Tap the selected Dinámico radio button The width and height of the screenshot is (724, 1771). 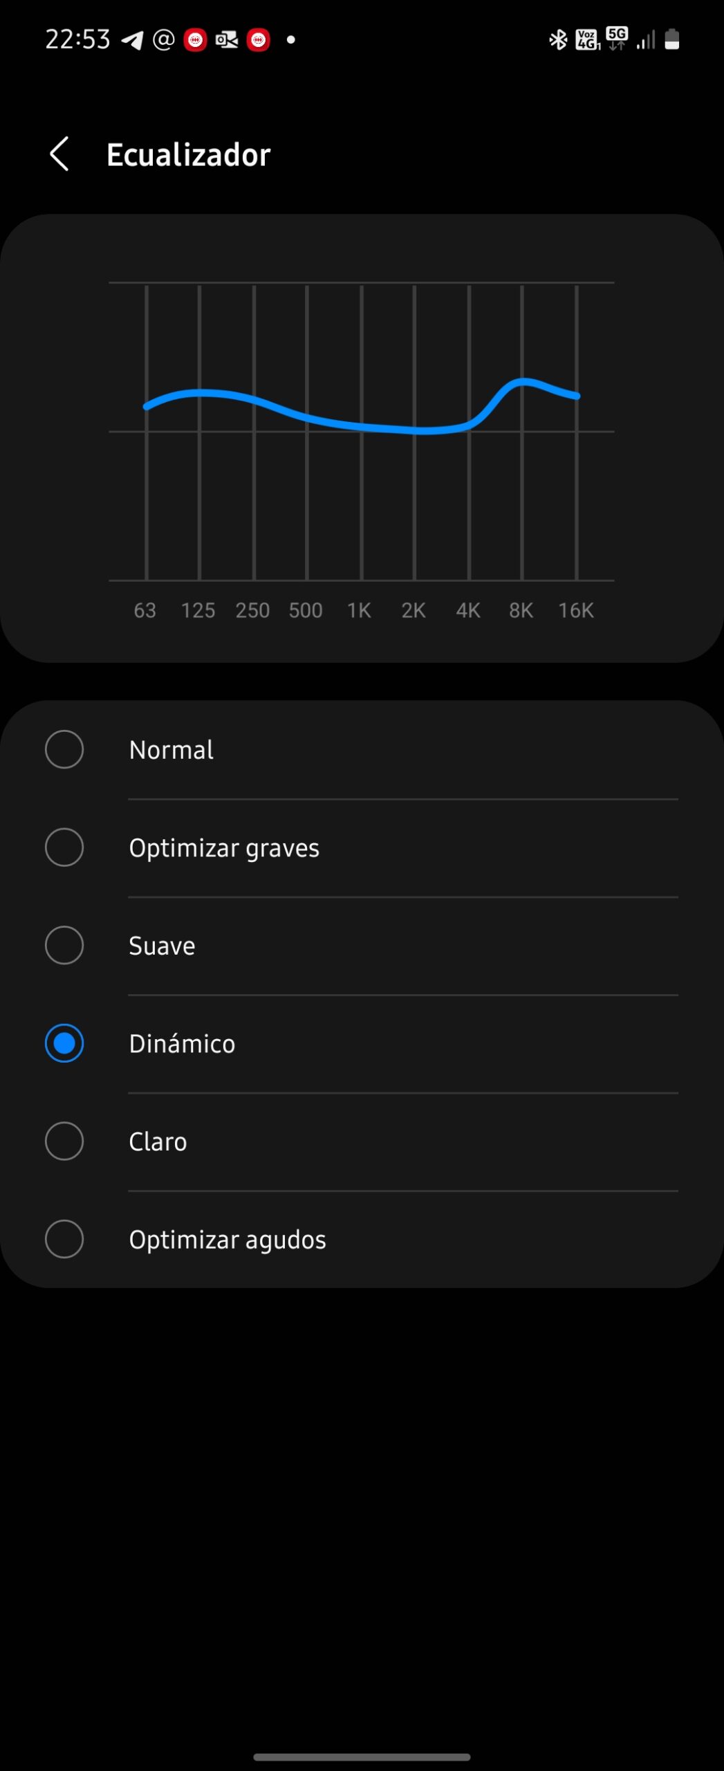64,1043
